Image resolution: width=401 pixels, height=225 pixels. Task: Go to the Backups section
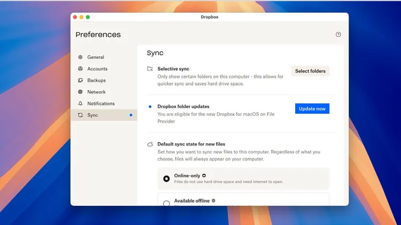(x=104, y=80)
